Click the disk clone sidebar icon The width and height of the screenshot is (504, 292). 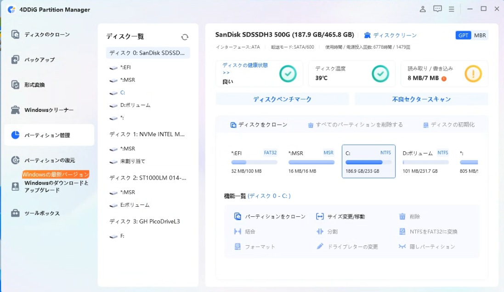(x=15, y=34)
